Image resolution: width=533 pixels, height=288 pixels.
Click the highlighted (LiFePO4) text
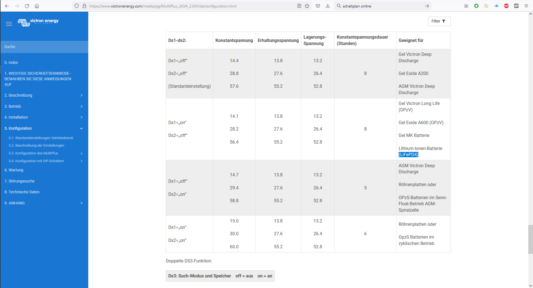[x=408, y=155]
